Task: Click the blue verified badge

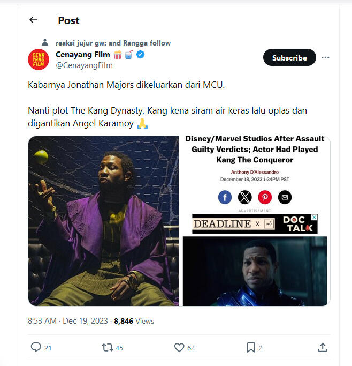Action: pyautogui.click(x=141, y=55)
